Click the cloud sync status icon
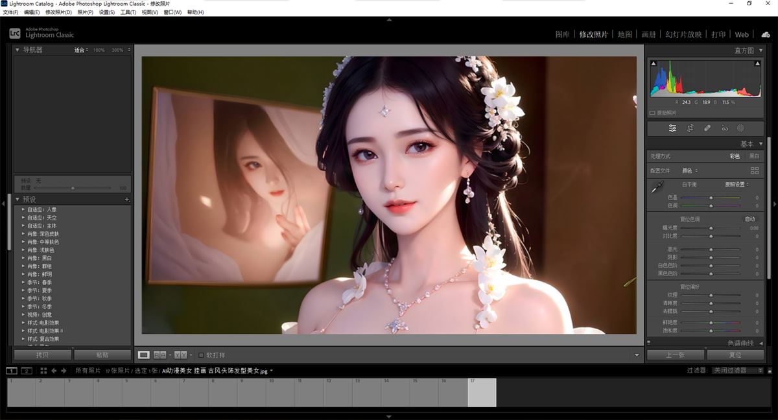The image size is (778, 420). [765, 34]
